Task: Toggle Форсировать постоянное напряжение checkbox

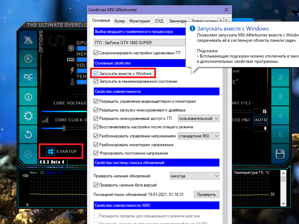Action: pyautogui.click(x=96, y=153)
